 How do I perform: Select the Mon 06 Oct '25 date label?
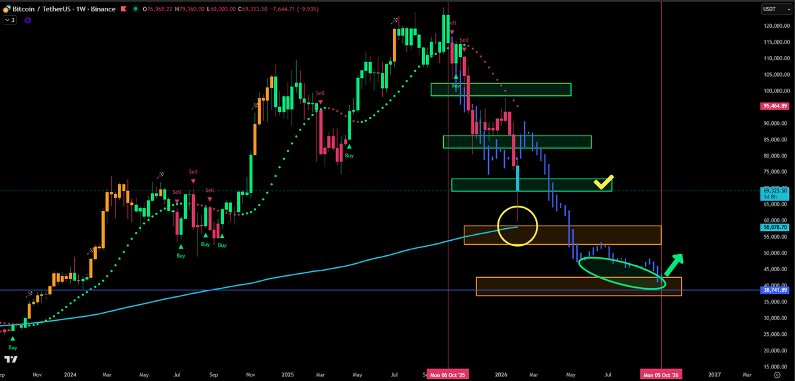[447, 374]
